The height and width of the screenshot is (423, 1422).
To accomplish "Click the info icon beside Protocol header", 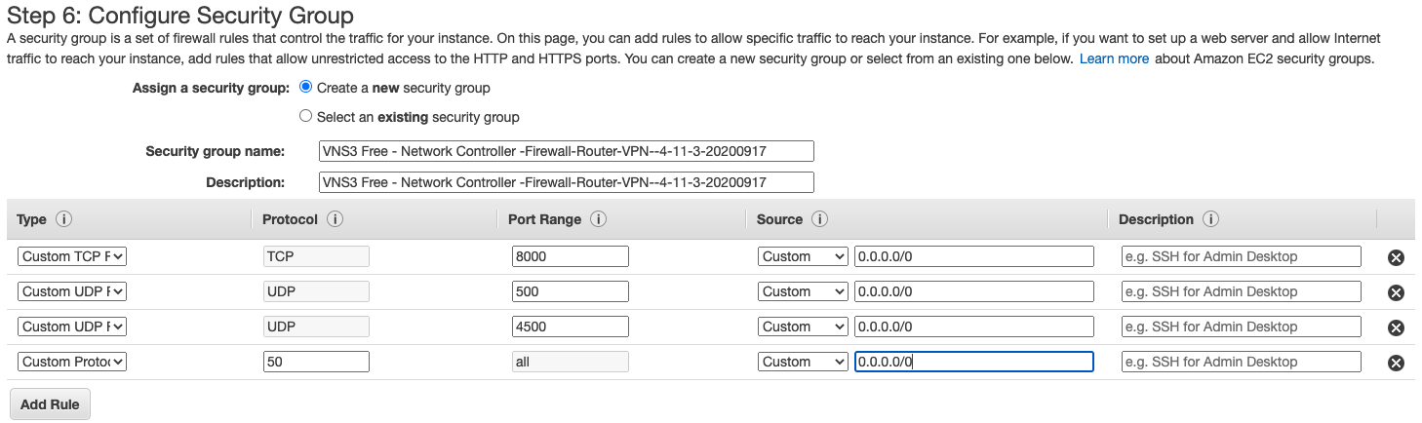I will 335,219.
